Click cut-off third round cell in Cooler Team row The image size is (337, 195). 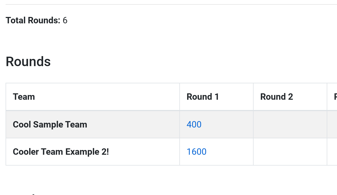pos(332,152)
